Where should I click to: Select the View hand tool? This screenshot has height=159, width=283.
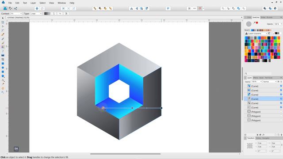point(3,88)
